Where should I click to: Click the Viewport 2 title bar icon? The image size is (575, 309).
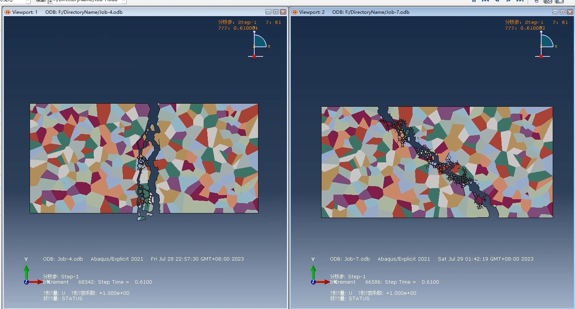[x=295, y=12]
